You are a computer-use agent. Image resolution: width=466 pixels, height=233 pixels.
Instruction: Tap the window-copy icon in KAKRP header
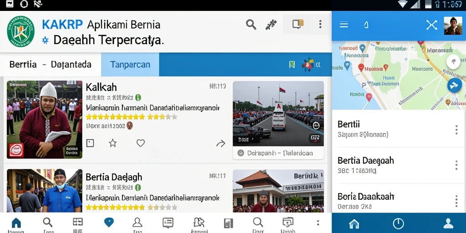pyautogui.click(x=298, y=24)
